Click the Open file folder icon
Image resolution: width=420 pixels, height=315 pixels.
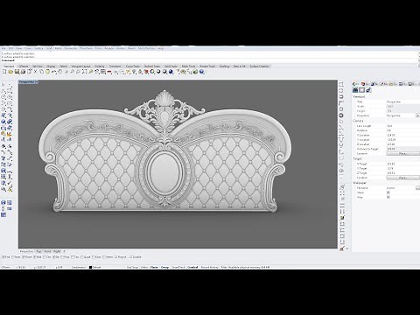click(x=10, y=72)
